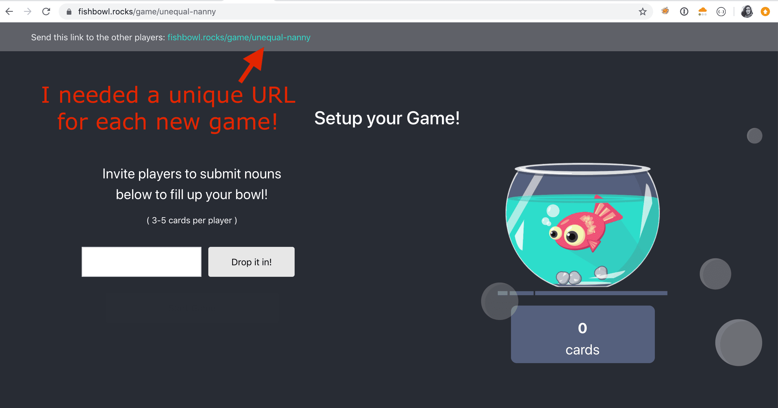Open the 1Password extension

(684, 12)
